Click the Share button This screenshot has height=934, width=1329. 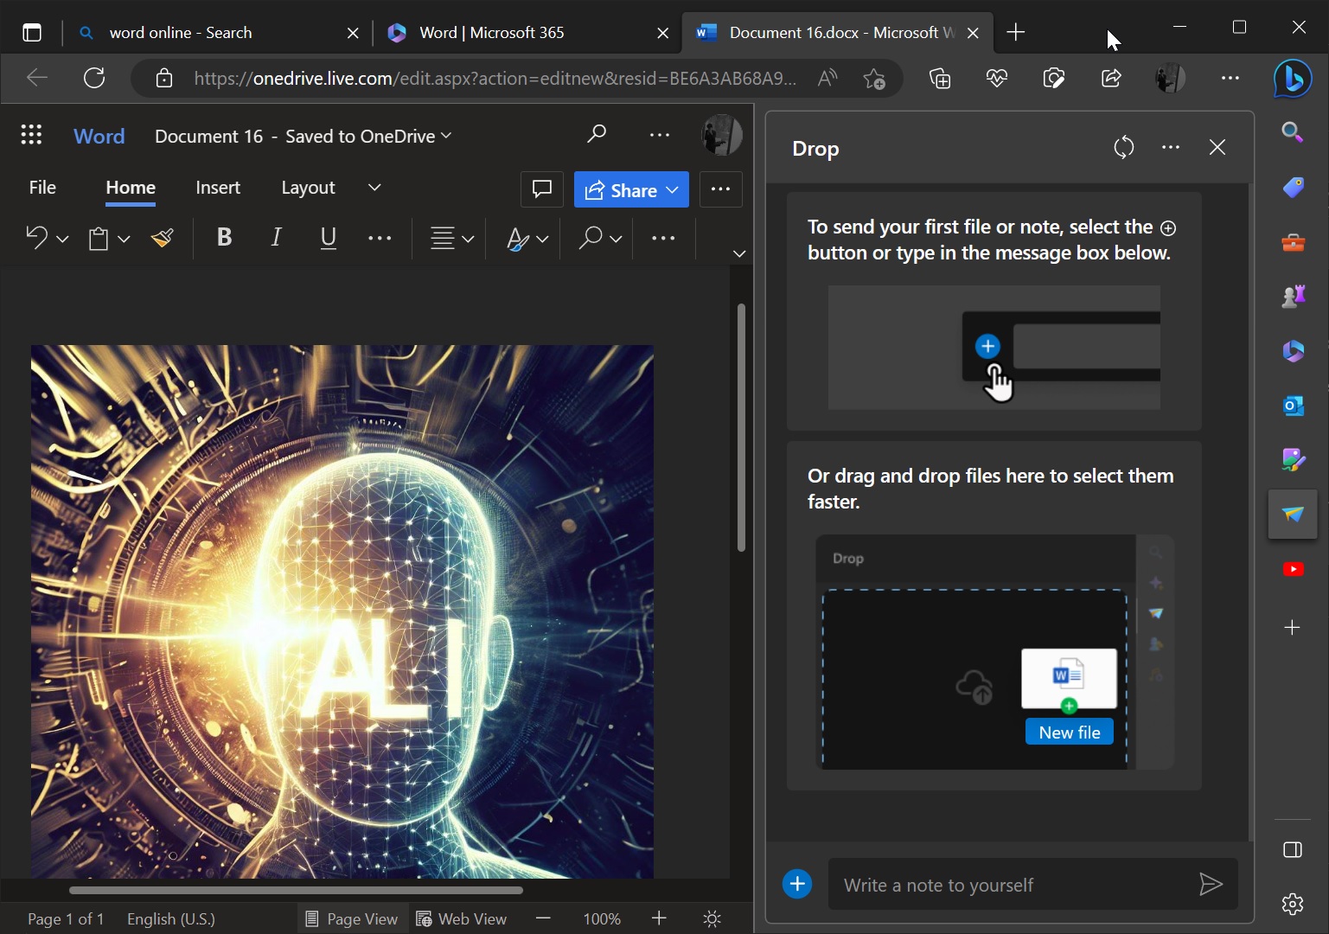click(x=630, y=189)
